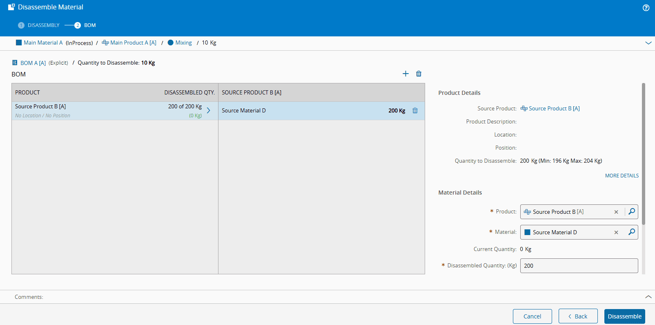Go back to previous step
Viewport: 655px width, 325px height.
(578, 316)
